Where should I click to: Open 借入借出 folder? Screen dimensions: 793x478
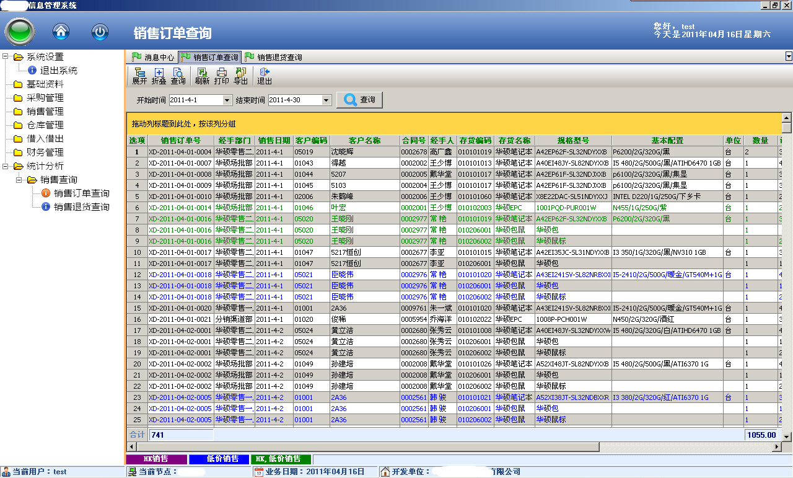tap(45, 138)
